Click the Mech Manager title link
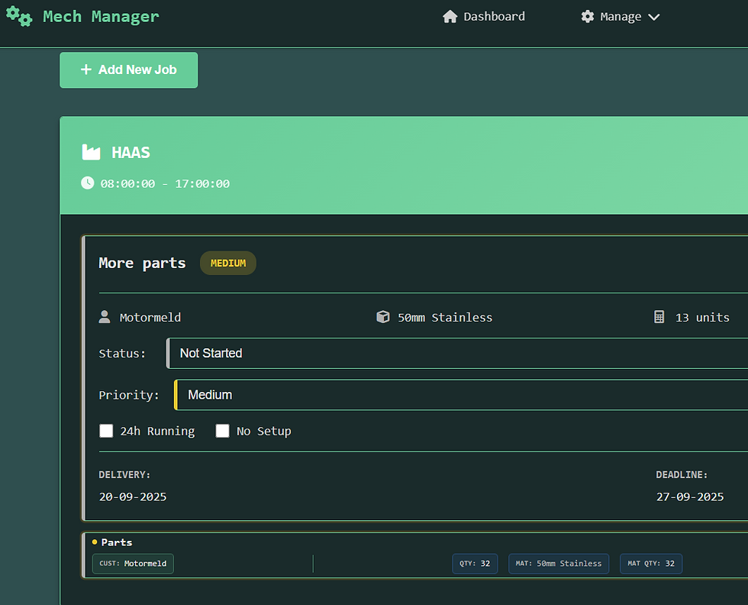Image resolution: width=748 pixels, height=605 pixels. [101, 17]
